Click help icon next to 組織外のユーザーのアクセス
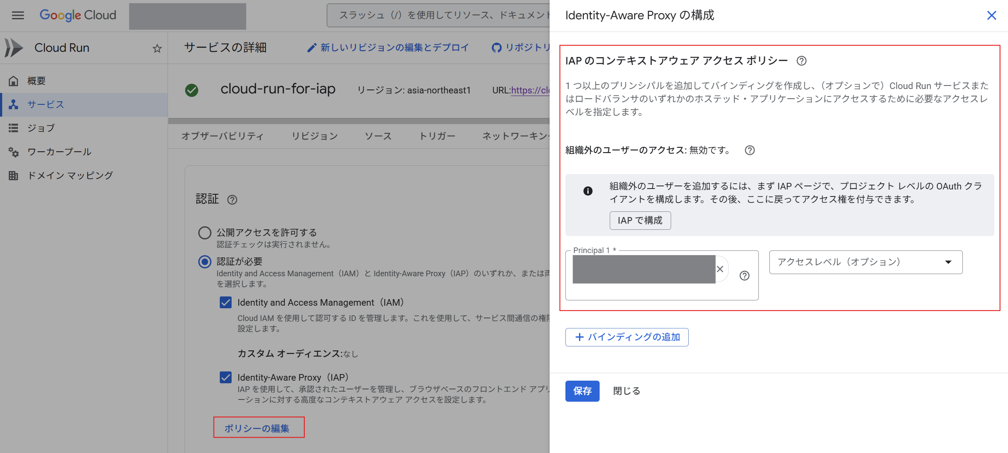This screenshot has width=1008, height=453. (750, 150)
